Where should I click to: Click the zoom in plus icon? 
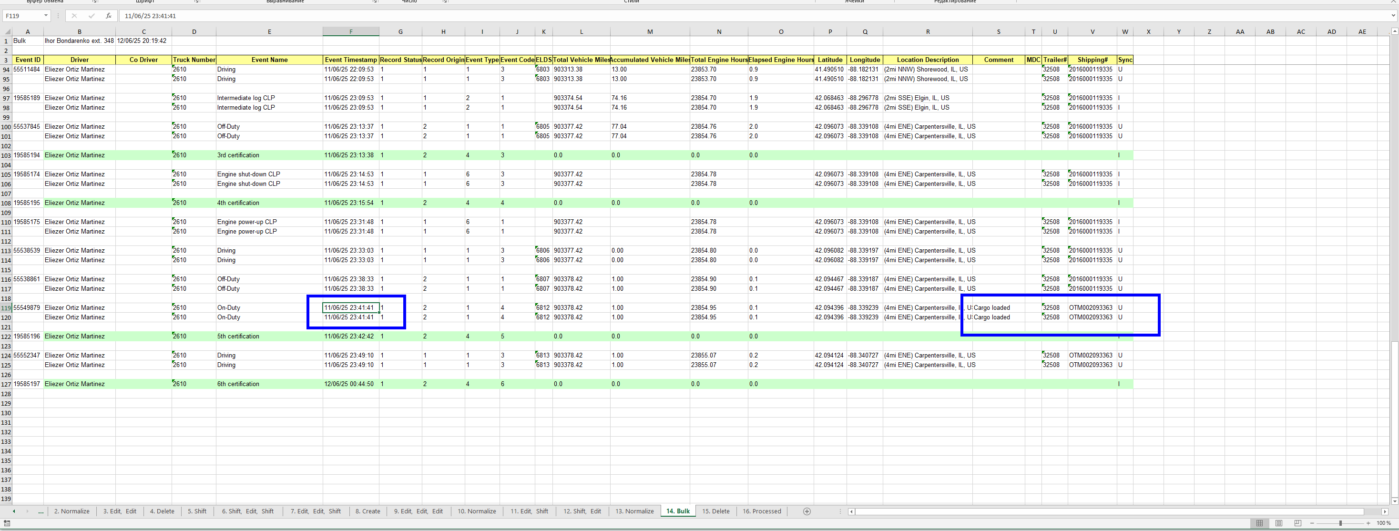click(x=1368, y=523)
